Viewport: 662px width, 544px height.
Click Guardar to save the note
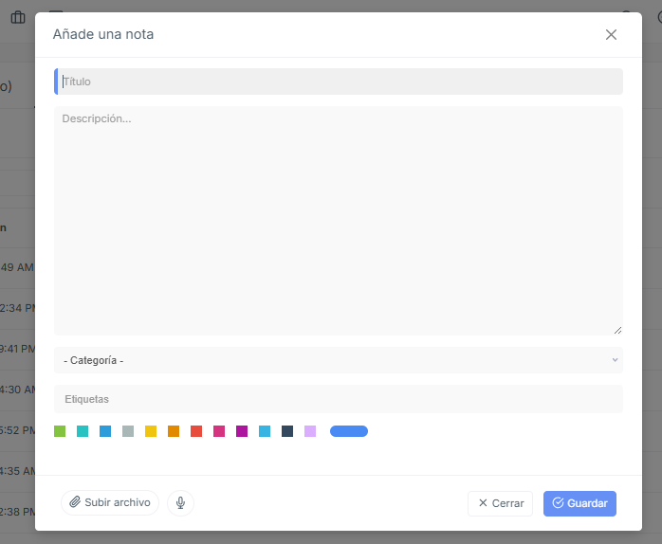(x=579, y=503)
